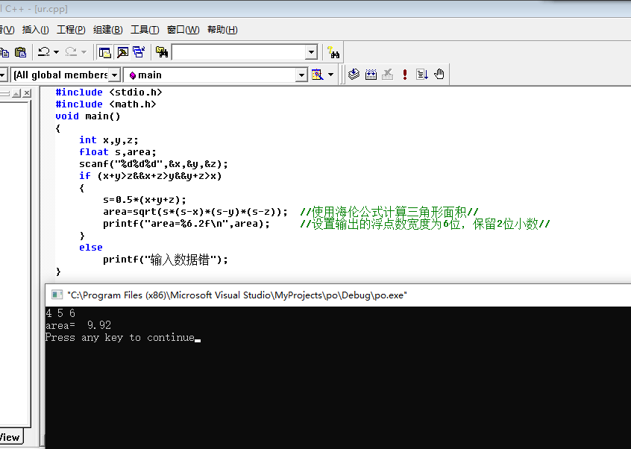
Task: Click the printf 输入数据错 statement
Action: (166, 260)
